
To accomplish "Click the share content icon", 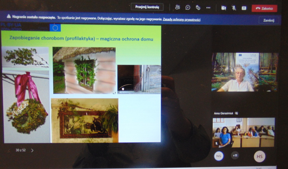I will (x=244, y=8).
